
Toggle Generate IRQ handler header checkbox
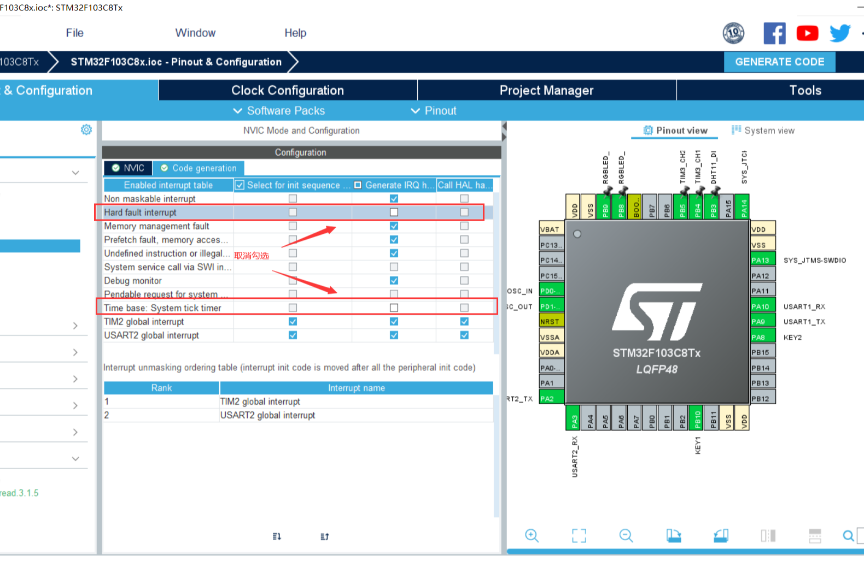pyautogui.click(x=358, y=185)
